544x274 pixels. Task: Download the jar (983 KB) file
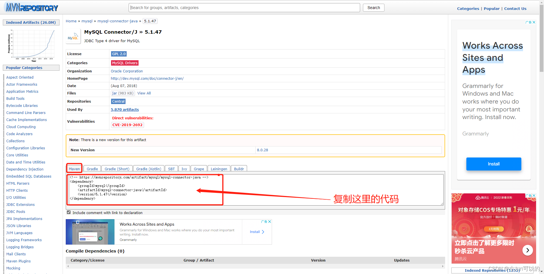(x=123, y=93)
